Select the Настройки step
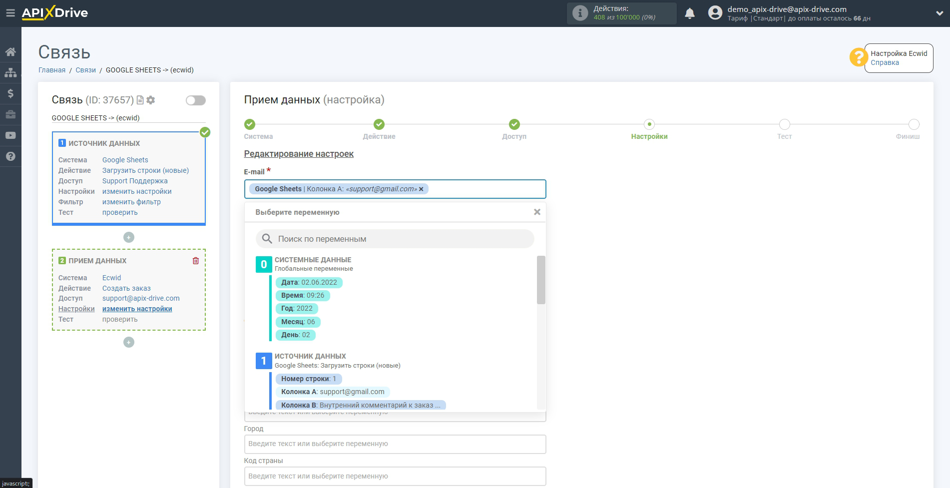 point(649,124)
